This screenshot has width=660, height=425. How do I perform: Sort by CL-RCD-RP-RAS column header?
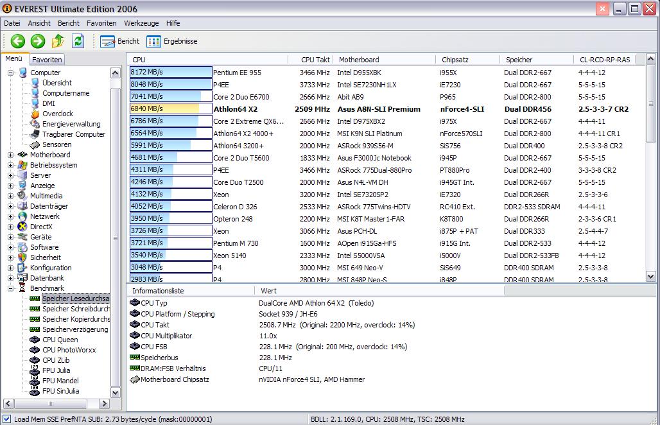(604, 60)
